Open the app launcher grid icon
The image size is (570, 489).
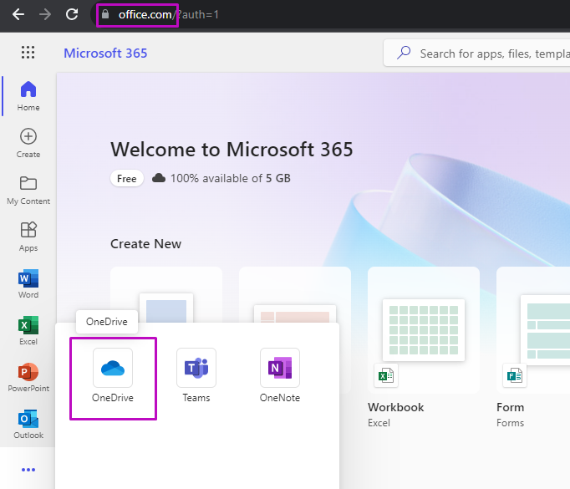(28, 53)
